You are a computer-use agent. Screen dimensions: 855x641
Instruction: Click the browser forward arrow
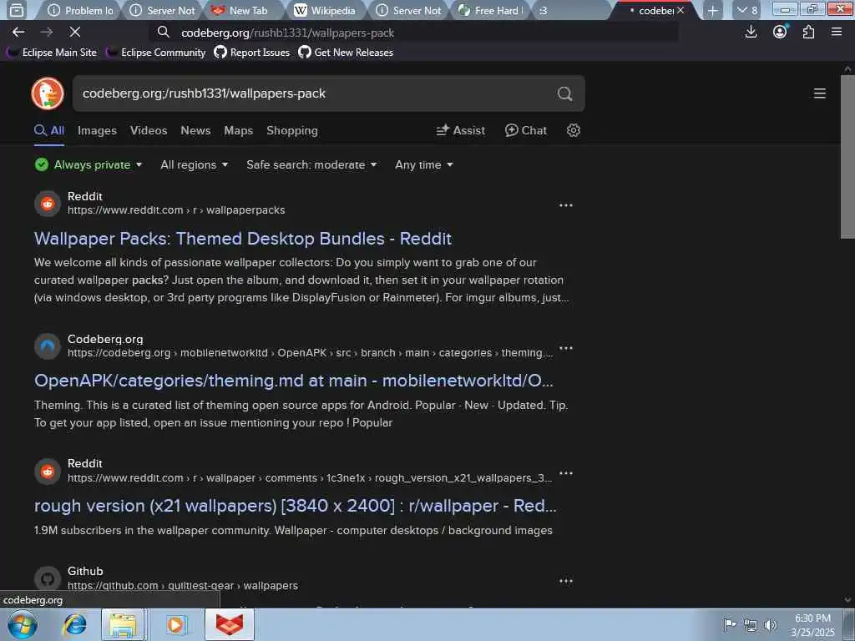[x=47, y=33]
